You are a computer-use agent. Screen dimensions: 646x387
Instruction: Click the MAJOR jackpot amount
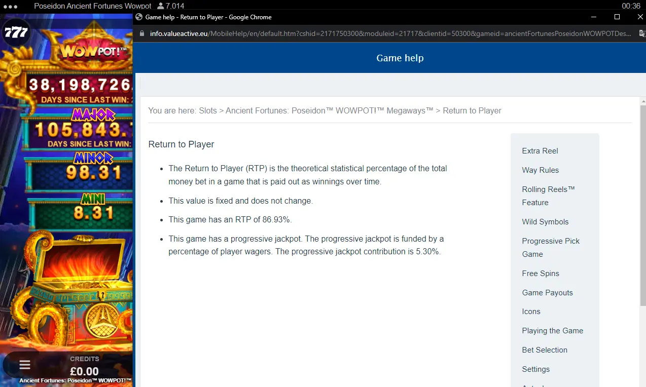coord(84,130)
